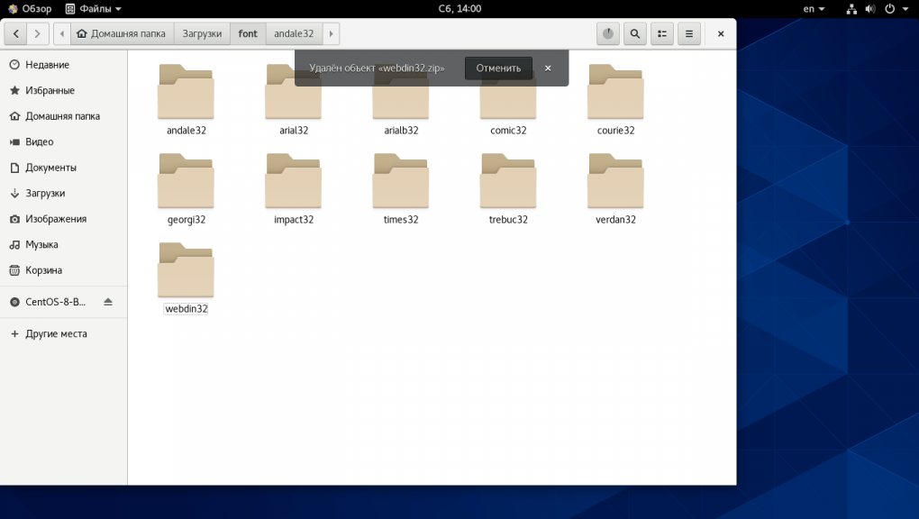Click the search magnifier icon in toolbar
919x519 pixels.
[x=635, y=34]
